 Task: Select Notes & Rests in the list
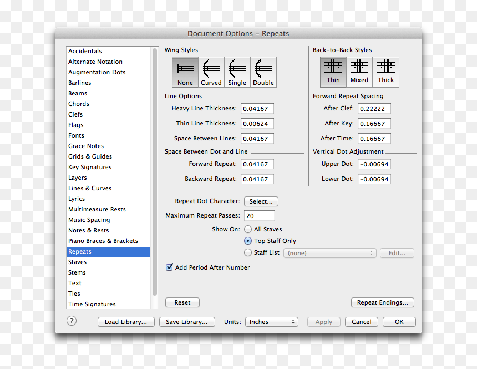tap(108, 230)
